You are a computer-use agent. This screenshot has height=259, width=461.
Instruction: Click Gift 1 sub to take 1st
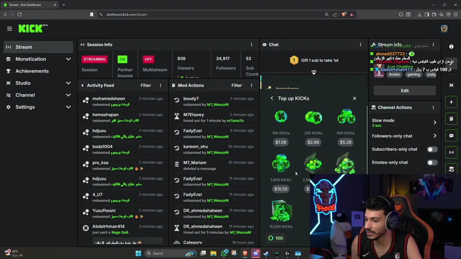pyautogui.click(x=314, y=60)
